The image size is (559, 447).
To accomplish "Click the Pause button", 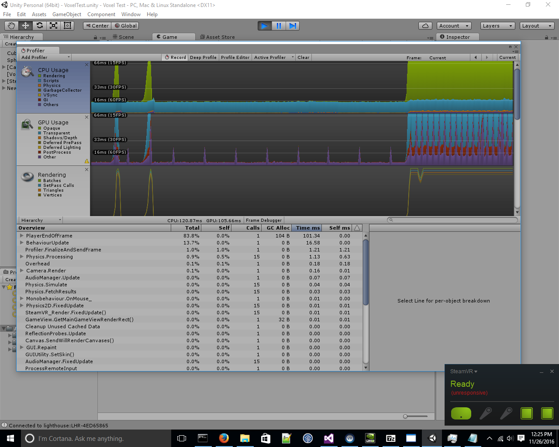I will point(279,26).
